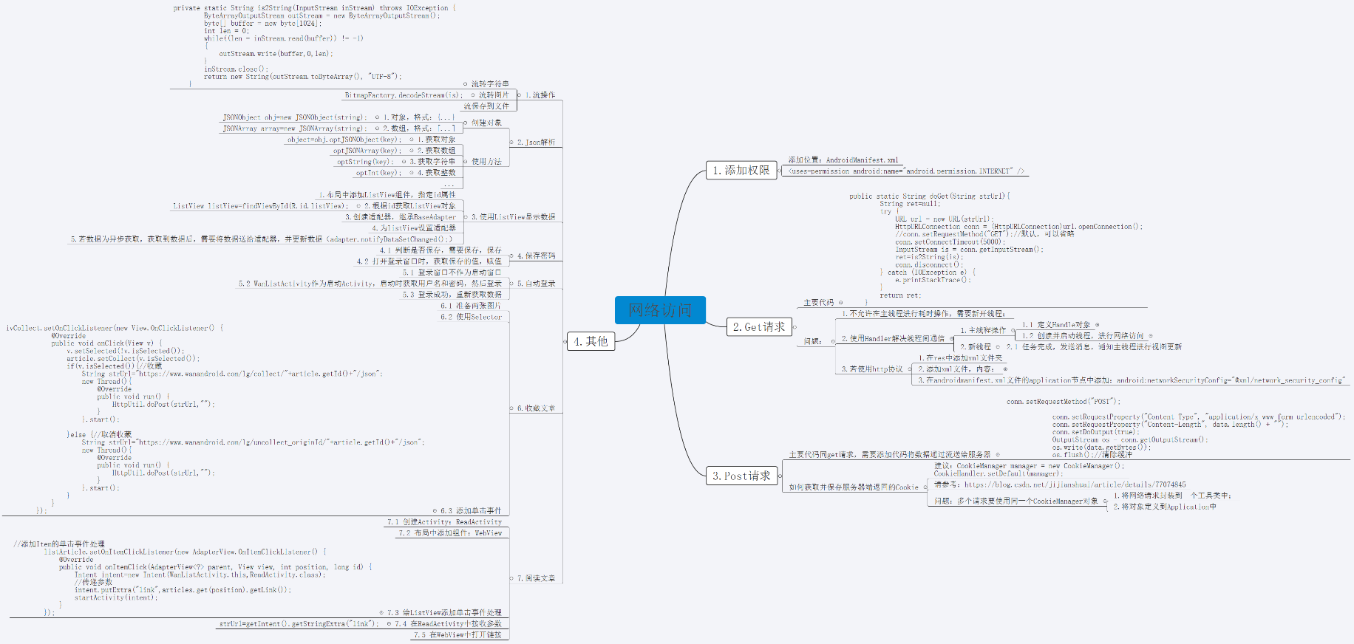This screenshot has width=1354, height=644.
Task: Select the 2.新线程 node
Action: 976,347
